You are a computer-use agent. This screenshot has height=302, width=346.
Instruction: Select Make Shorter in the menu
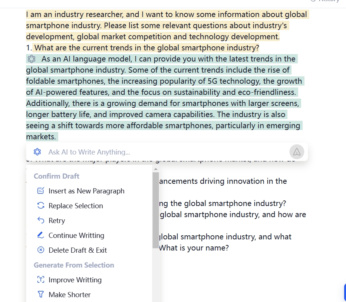(69, 295)
